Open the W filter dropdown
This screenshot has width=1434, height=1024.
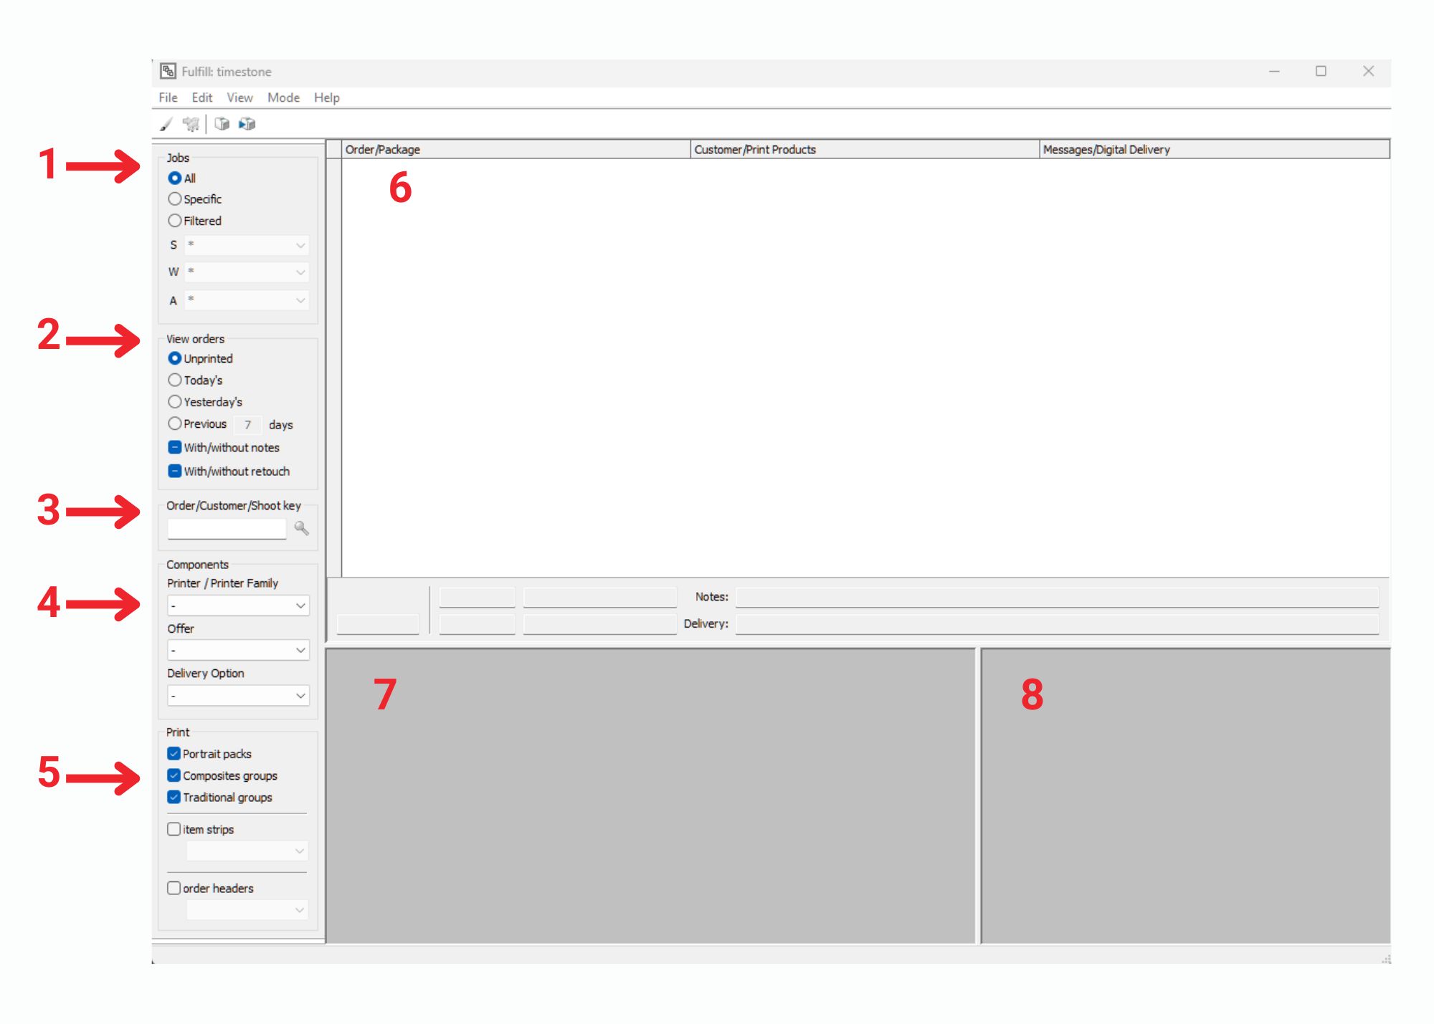point(247,272)
